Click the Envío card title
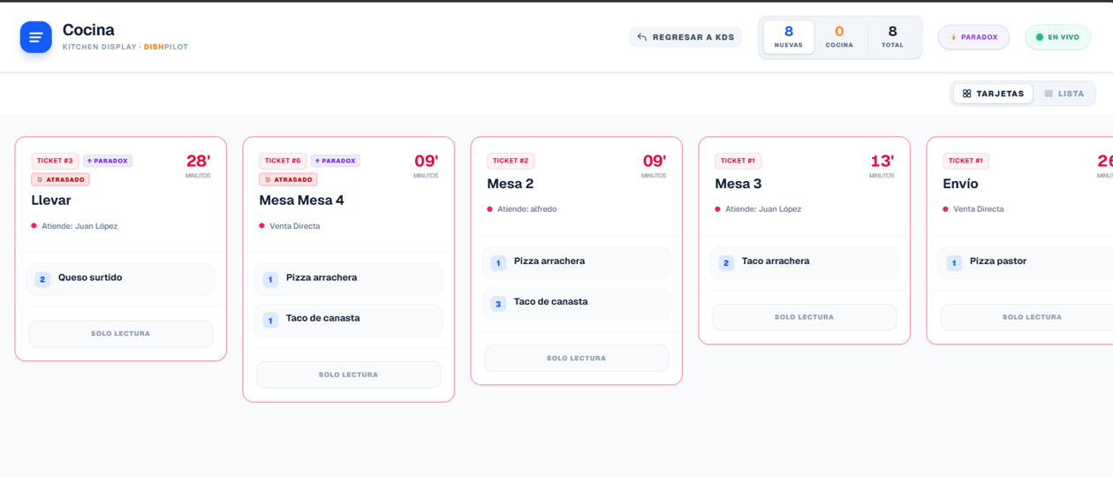This screenshot has height=477, width=1113. pyautogui.click(x=961, y=184)
